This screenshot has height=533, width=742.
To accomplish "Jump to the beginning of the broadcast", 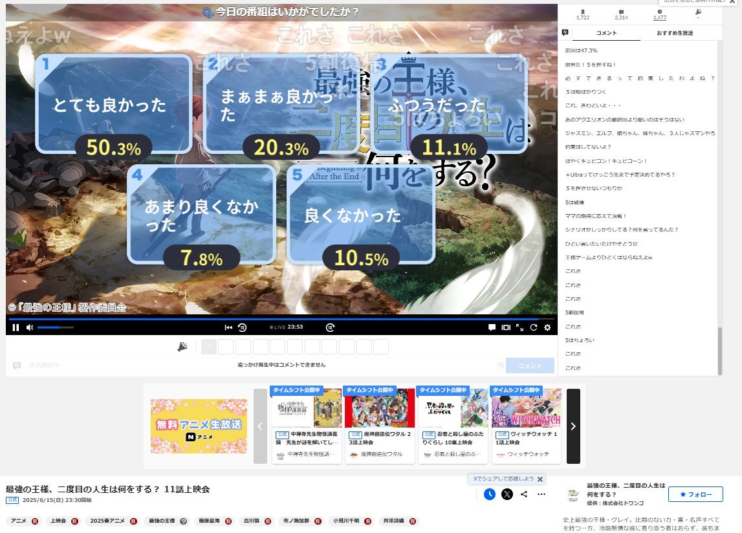I will [x=228, y=327].
